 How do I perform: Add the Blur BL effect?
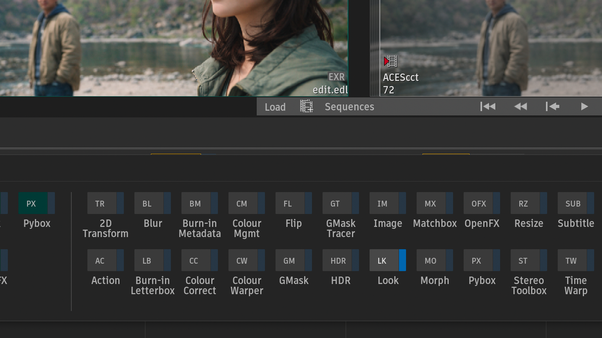149,203
